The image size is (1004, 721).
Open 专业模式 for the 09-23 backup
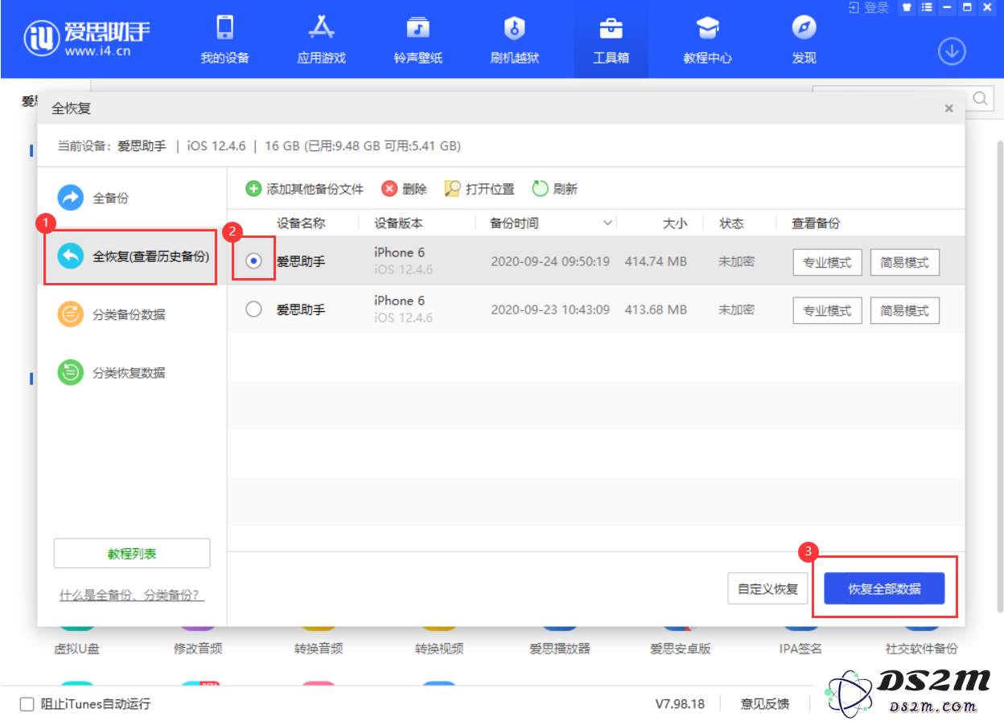[827, 310]
